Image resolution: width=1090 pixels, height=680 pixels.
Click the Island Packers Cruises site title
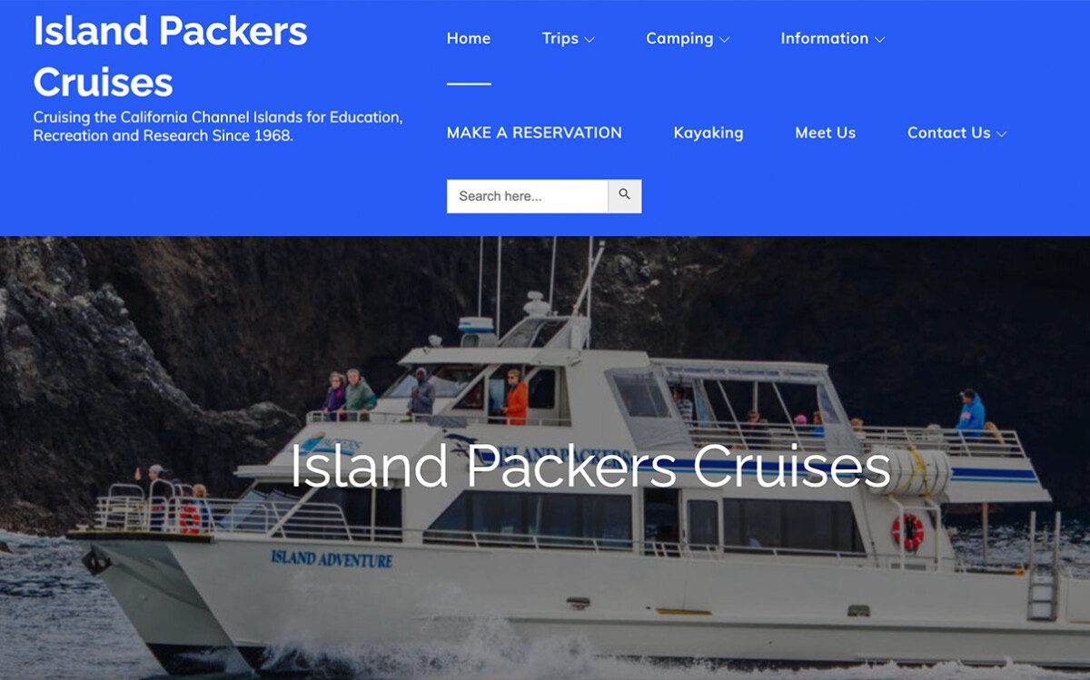[x=171, y=56]
